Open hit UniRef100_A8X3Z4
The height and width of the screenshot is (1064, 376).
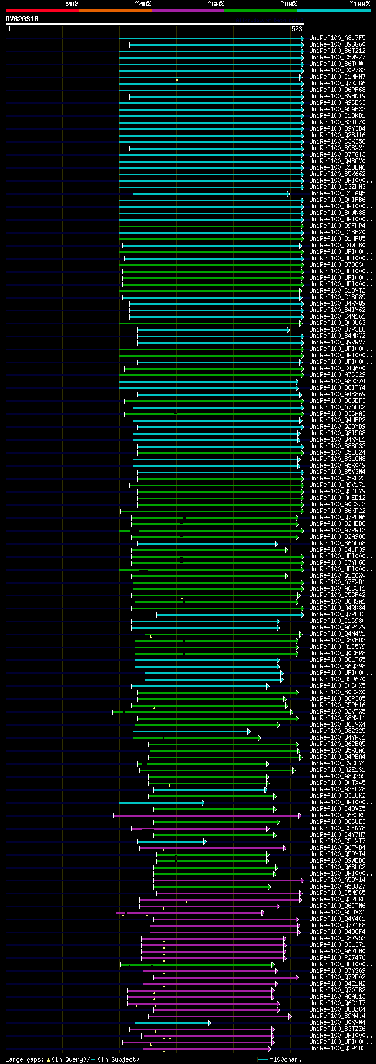[x=337, y=381]
